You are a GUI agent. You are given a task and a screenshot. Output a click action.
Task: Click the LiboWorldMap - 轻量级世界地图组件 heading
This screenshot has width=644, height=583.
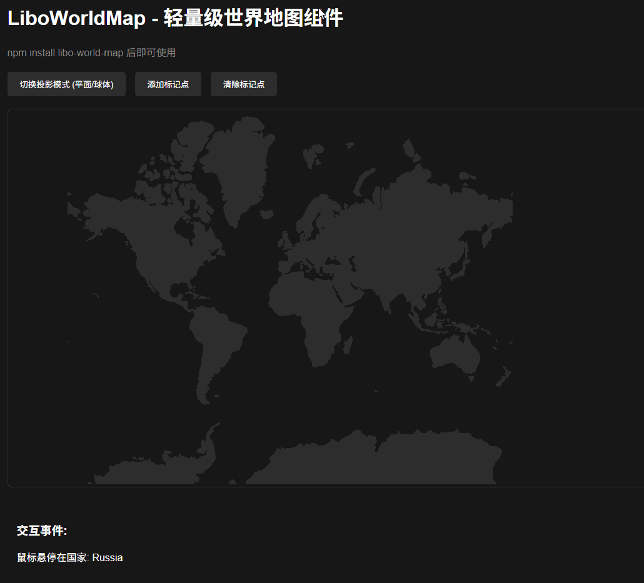[175, 18]
